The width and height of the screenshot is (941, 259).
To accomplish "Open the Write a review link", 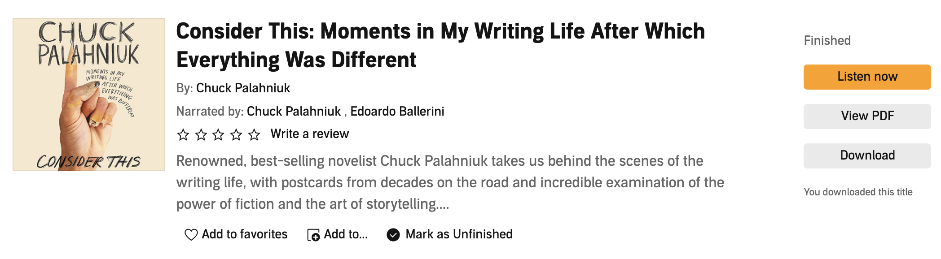I will 309,134.
